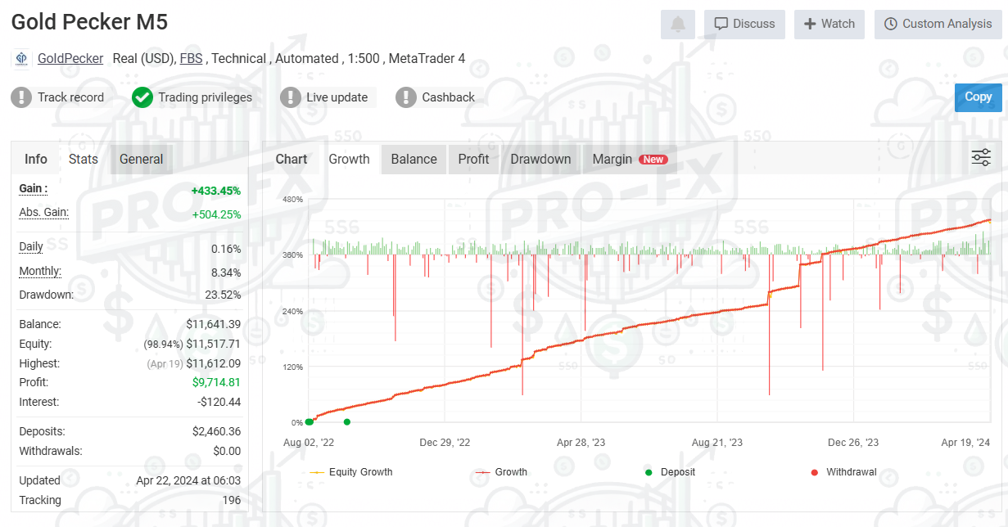
Task: Click the 23.52% drawdown value
Action: 223,295
